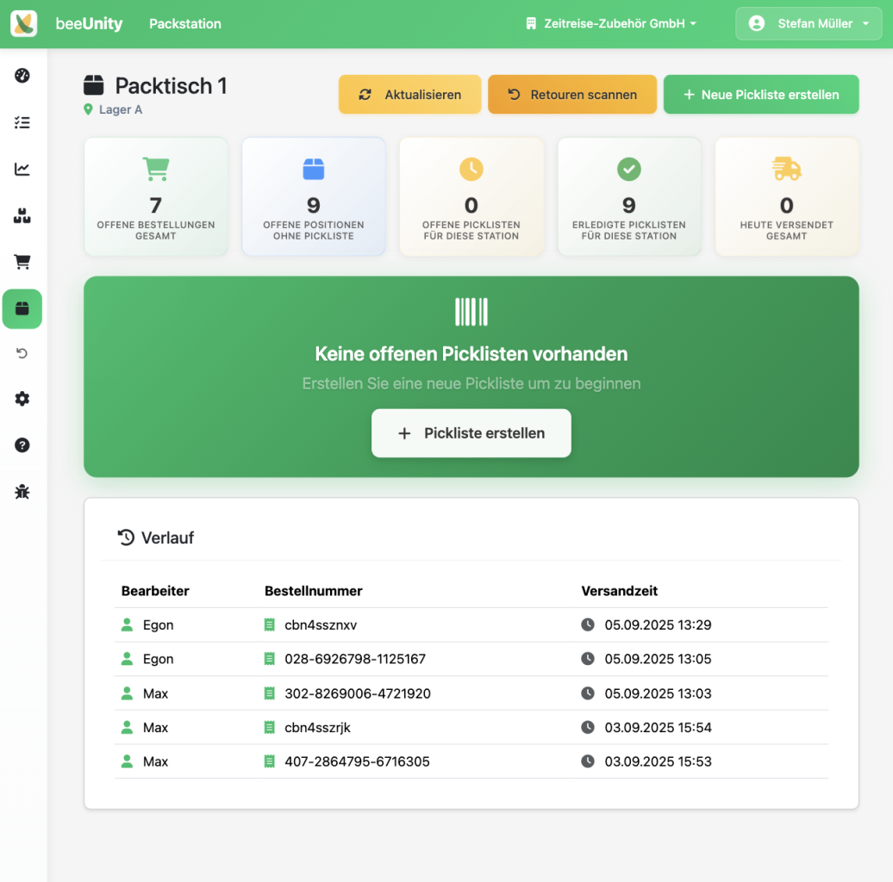
Task: Open the shopping cart orders sidebar icon
Action: 22,262
